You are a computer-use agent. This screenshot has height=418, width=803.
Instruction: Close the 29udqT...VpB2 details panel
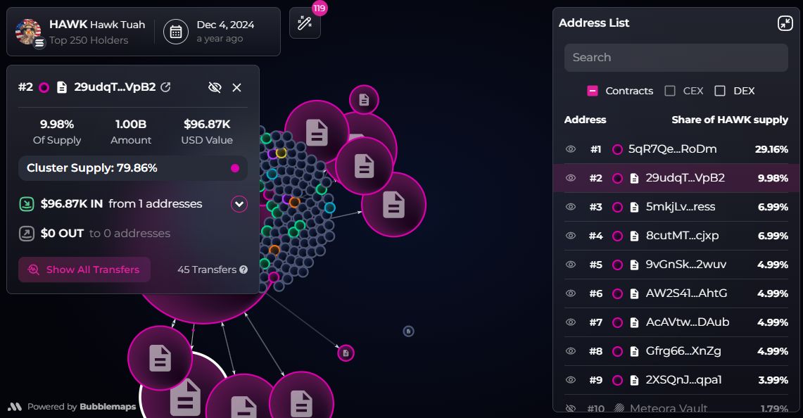pos(236,87)
